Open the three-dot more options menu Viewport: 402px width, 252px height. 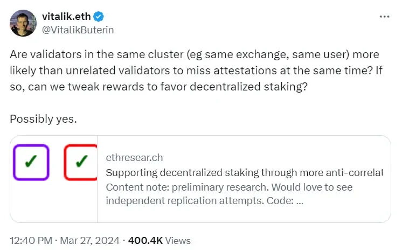tap(384, 17)
